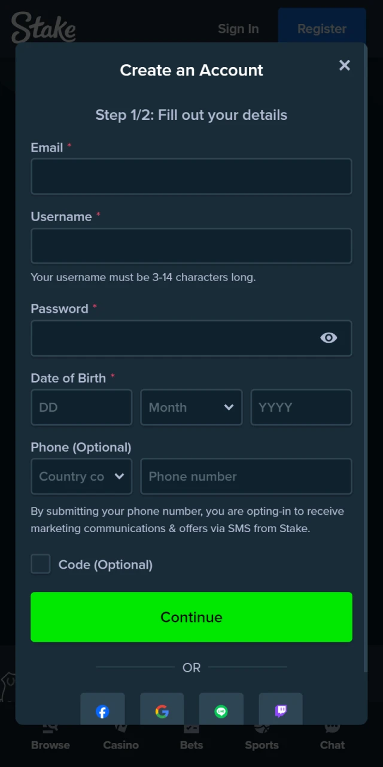Open the country code selector
Screen dimensions: 383x767
pos(81,476)
